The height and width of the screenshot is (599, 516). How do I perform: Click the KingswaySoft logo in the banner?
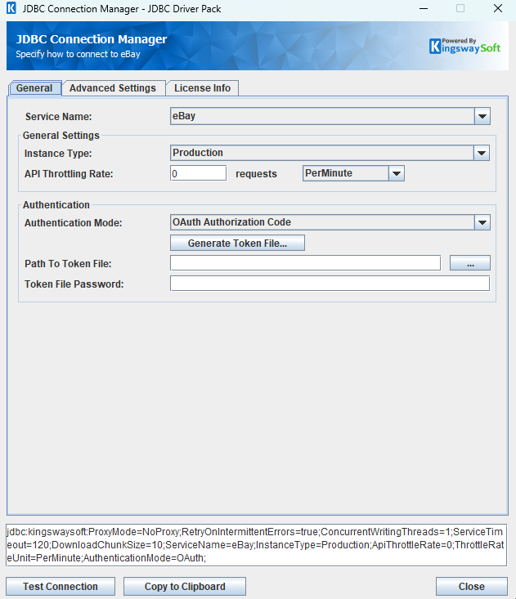tap(464, 46)
